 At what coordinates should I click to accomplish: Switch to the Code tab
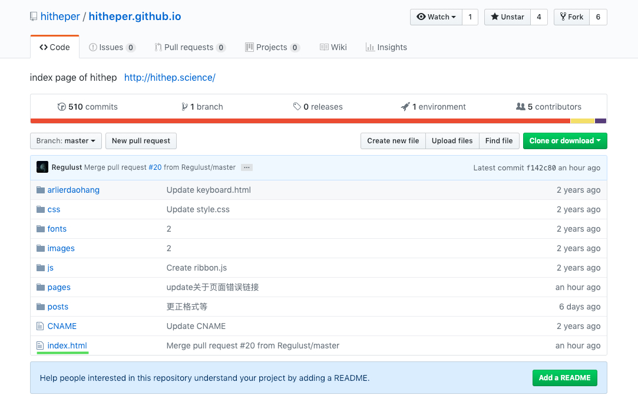click(x=55, y=47)
